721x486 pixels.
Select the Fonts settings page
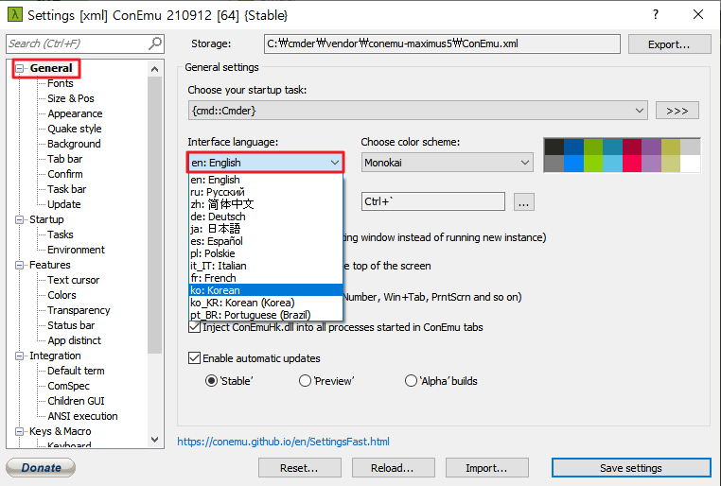point(61,83)
